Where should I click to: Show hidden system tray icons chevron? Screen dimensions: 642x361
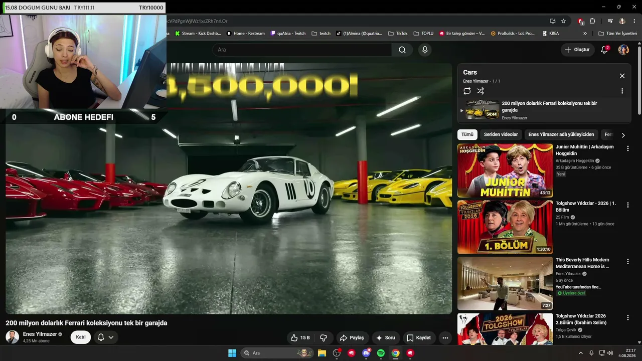tap(581, 353)
